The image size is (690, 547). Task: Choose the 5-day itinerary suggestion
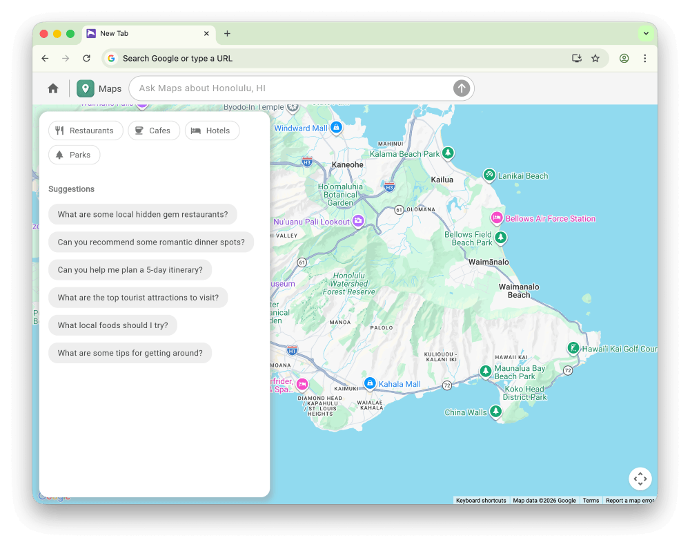(x=130, y=270)
